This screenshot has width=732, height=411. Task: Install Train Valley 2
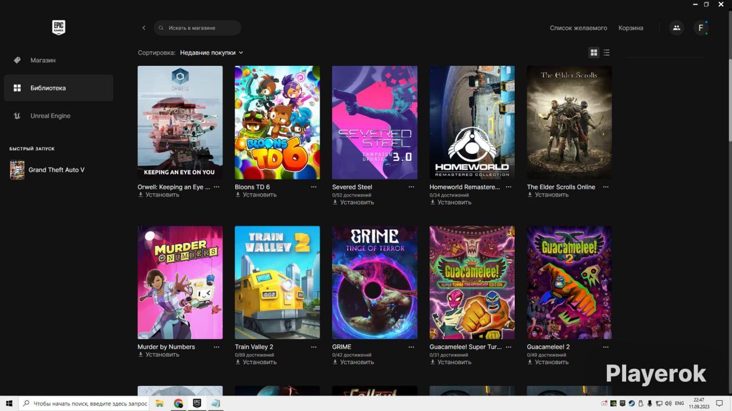tap(256, 362)
